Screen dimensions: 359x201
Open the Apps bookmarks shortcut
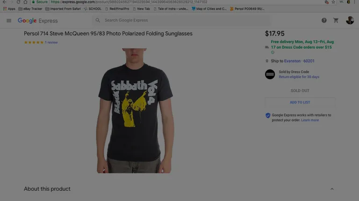[9, 9]
